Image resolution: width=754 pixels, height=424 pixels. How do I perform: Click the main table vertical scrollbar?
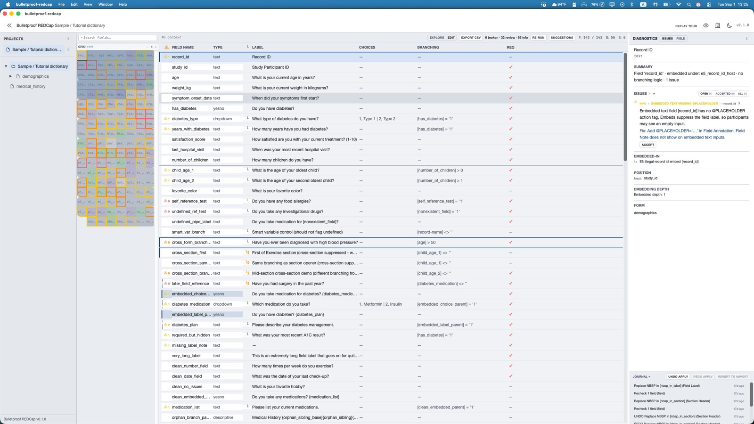coord(625,107)
